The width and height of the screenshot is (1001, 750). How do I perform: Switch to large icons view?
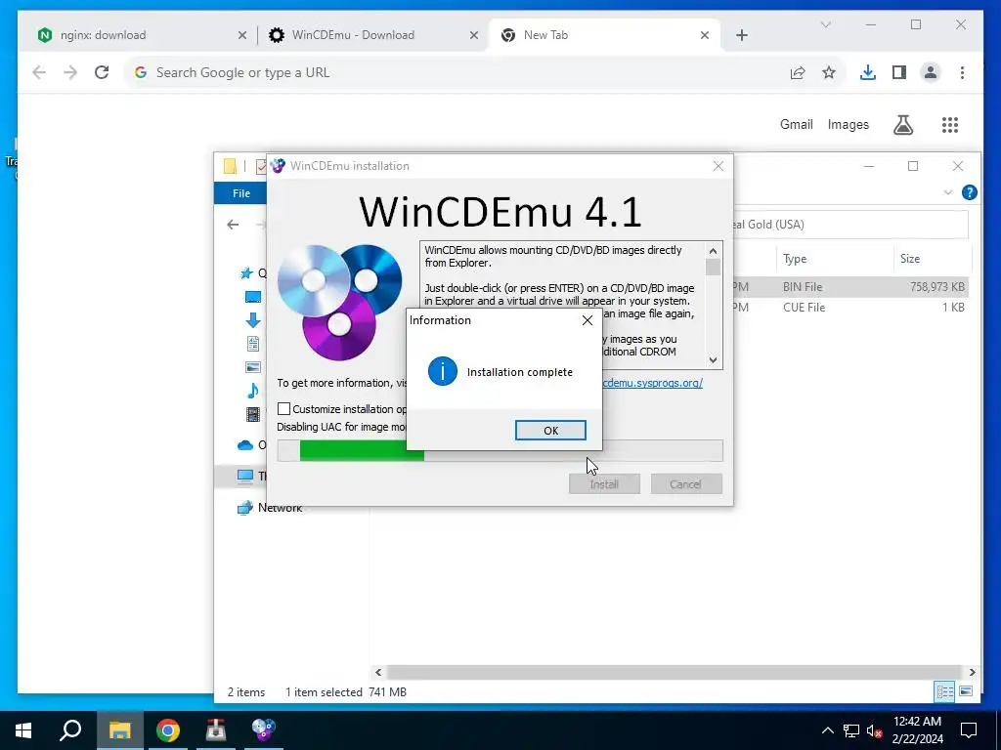point(966,691)
